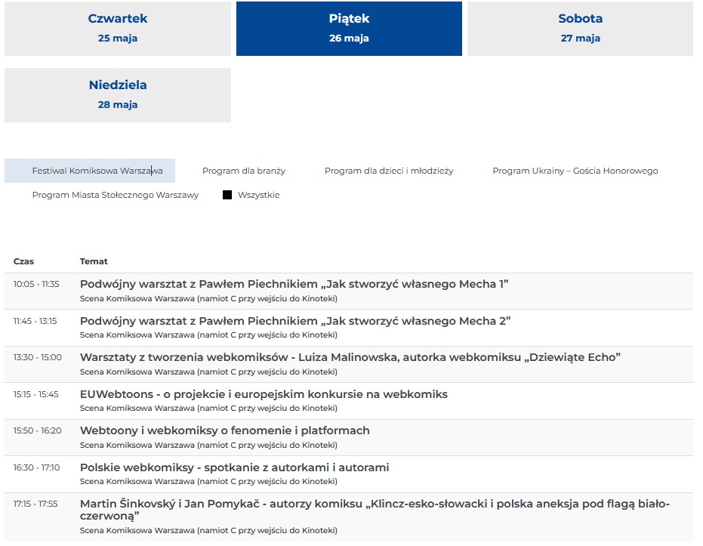Filter by Program dla branży
Screen dimensions: 703x546
[x=244, y=171]
